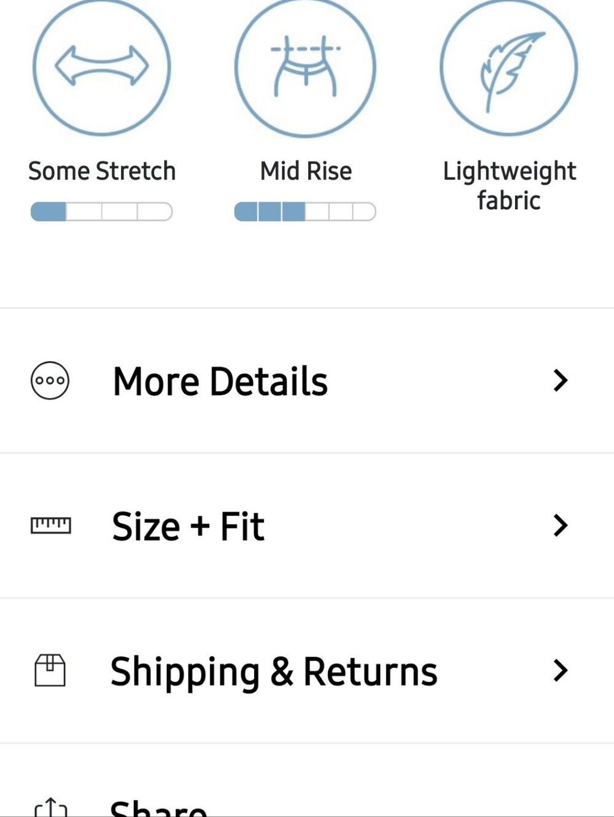
Task: Tap the Lightweight fabric label
Action: 509,186
